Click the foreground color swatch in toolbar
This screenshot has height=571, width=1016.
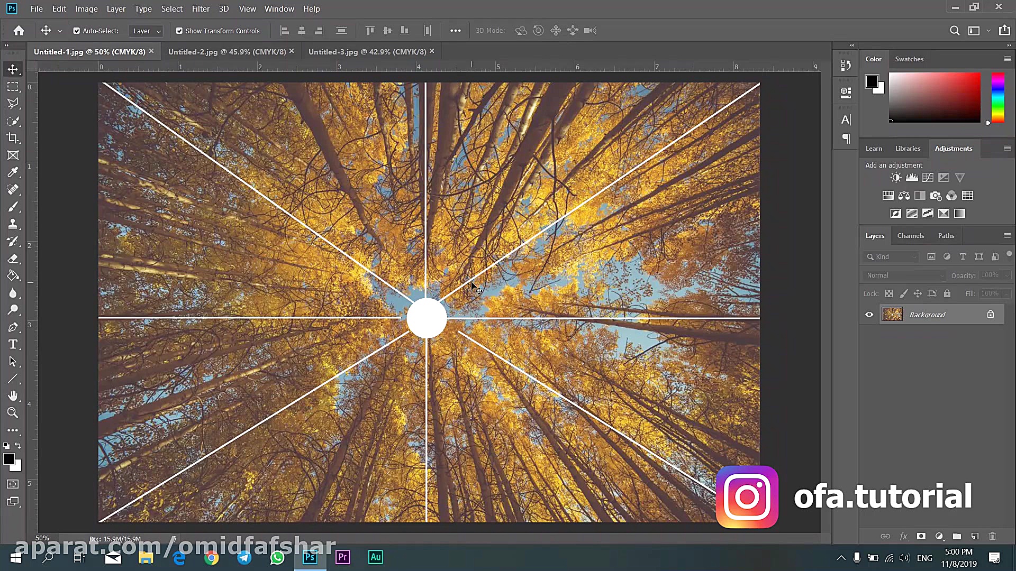pyautogui.click(x=8, y=459)
